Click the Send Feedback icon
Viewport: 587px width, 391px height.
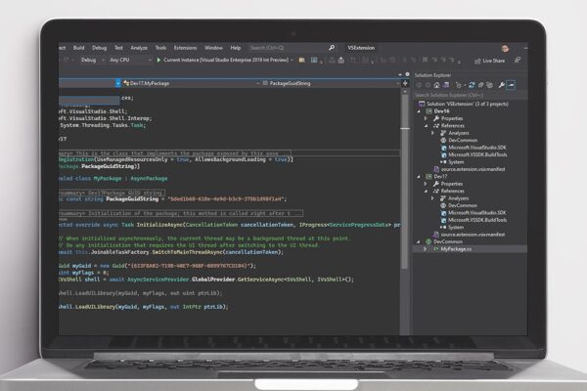pyautogui.click(x=517, y=61)
